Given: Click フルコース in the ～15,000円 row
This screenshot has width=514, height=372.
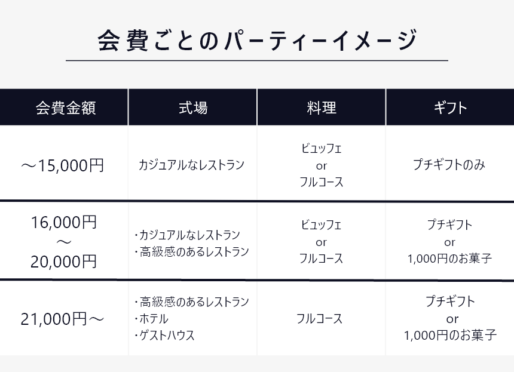Looking at the screenshot, I should tap(322, 182).
